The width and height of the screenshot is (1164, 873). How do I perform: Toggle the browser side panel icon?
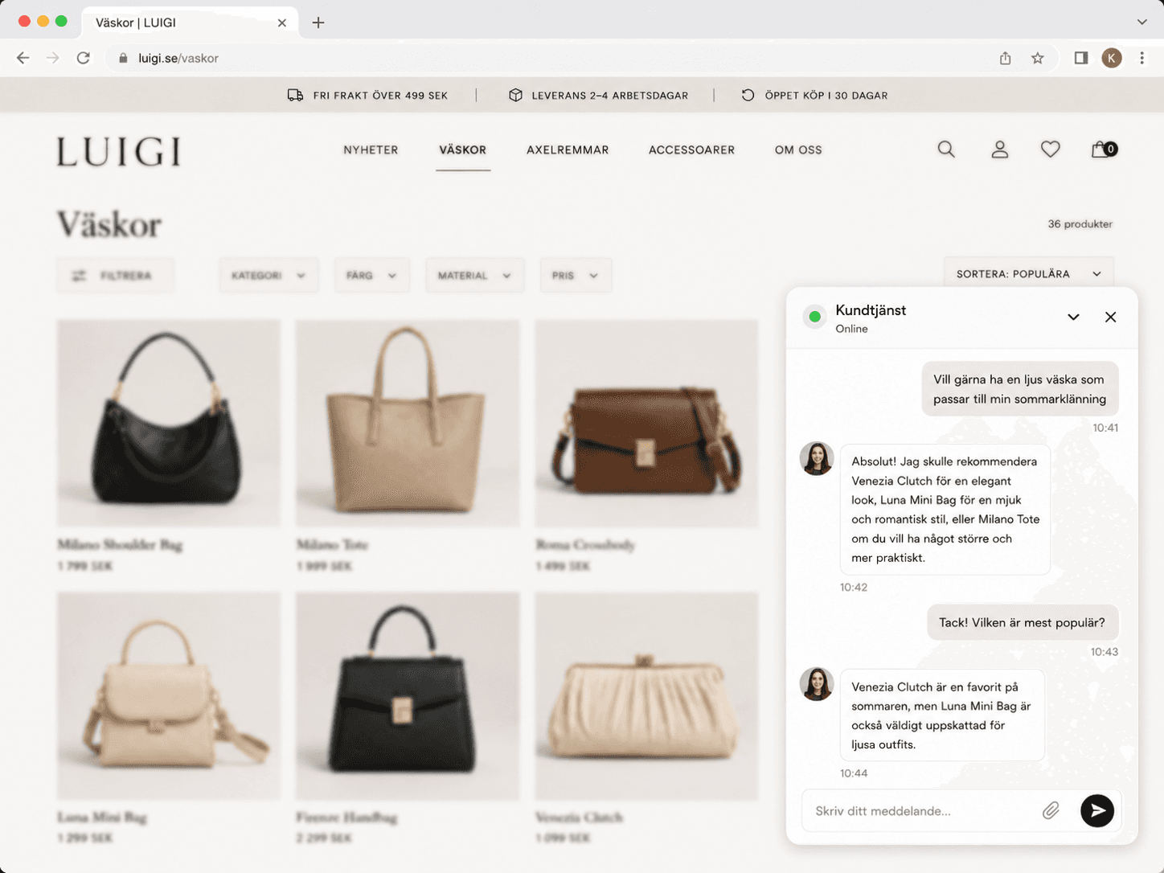1080,58
